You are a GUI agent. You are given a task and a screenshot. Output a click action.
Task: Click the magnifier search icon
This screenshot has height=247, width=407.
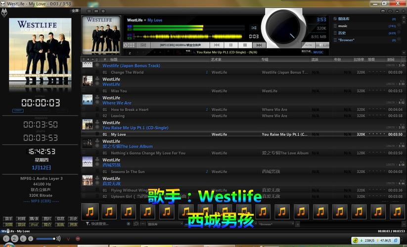pyautogui.click(x=136, y=224)
